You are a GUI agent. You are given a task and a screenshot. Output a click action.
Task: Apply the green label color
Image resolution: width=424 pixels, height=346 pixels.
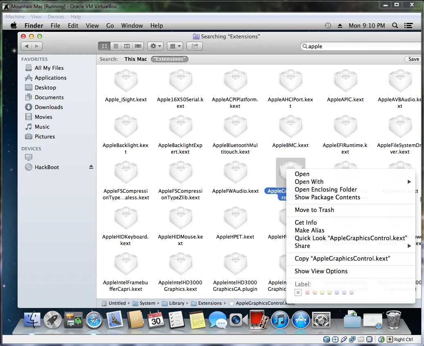(x=330, y=292)
